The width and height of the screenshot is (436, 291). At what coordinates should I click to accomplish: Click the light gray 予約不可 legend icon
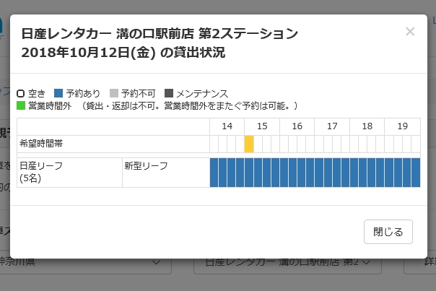pos(113,94)
